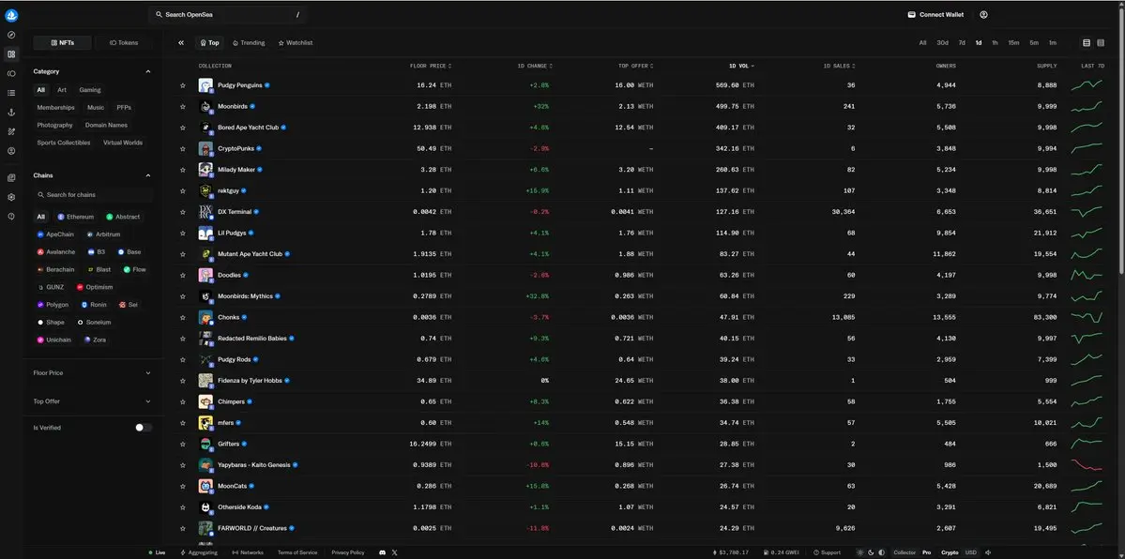Open the settings gear in sidebar
This screenshot has width=1125, height=559.
point(11,197)
